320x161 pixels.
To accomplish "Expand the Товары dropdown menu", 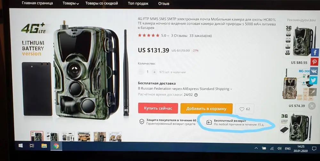I will (x=71, y=4).
